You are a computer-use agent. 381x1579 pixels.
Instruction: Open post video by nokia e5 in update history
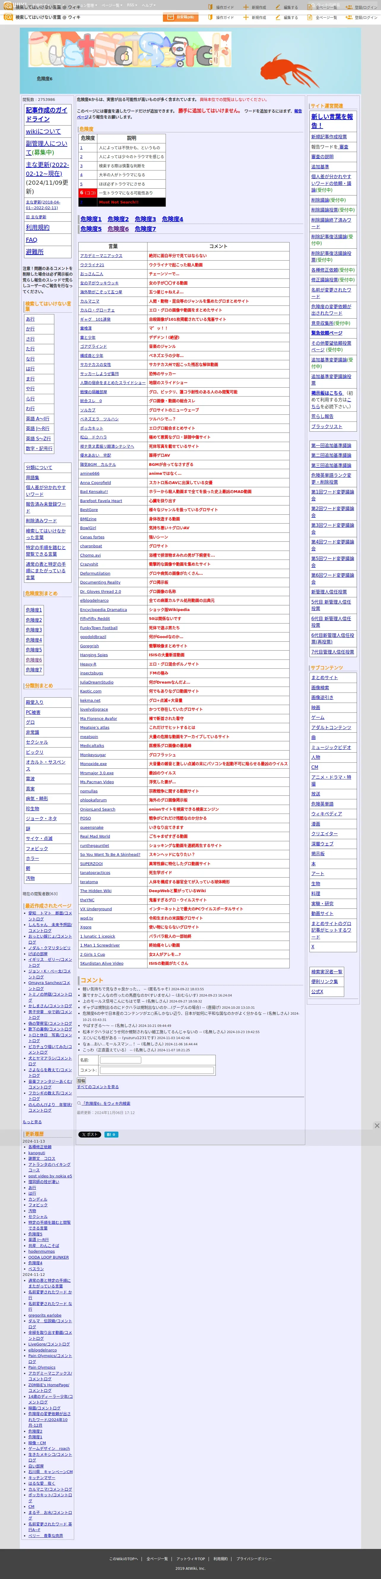point(50,1176)
